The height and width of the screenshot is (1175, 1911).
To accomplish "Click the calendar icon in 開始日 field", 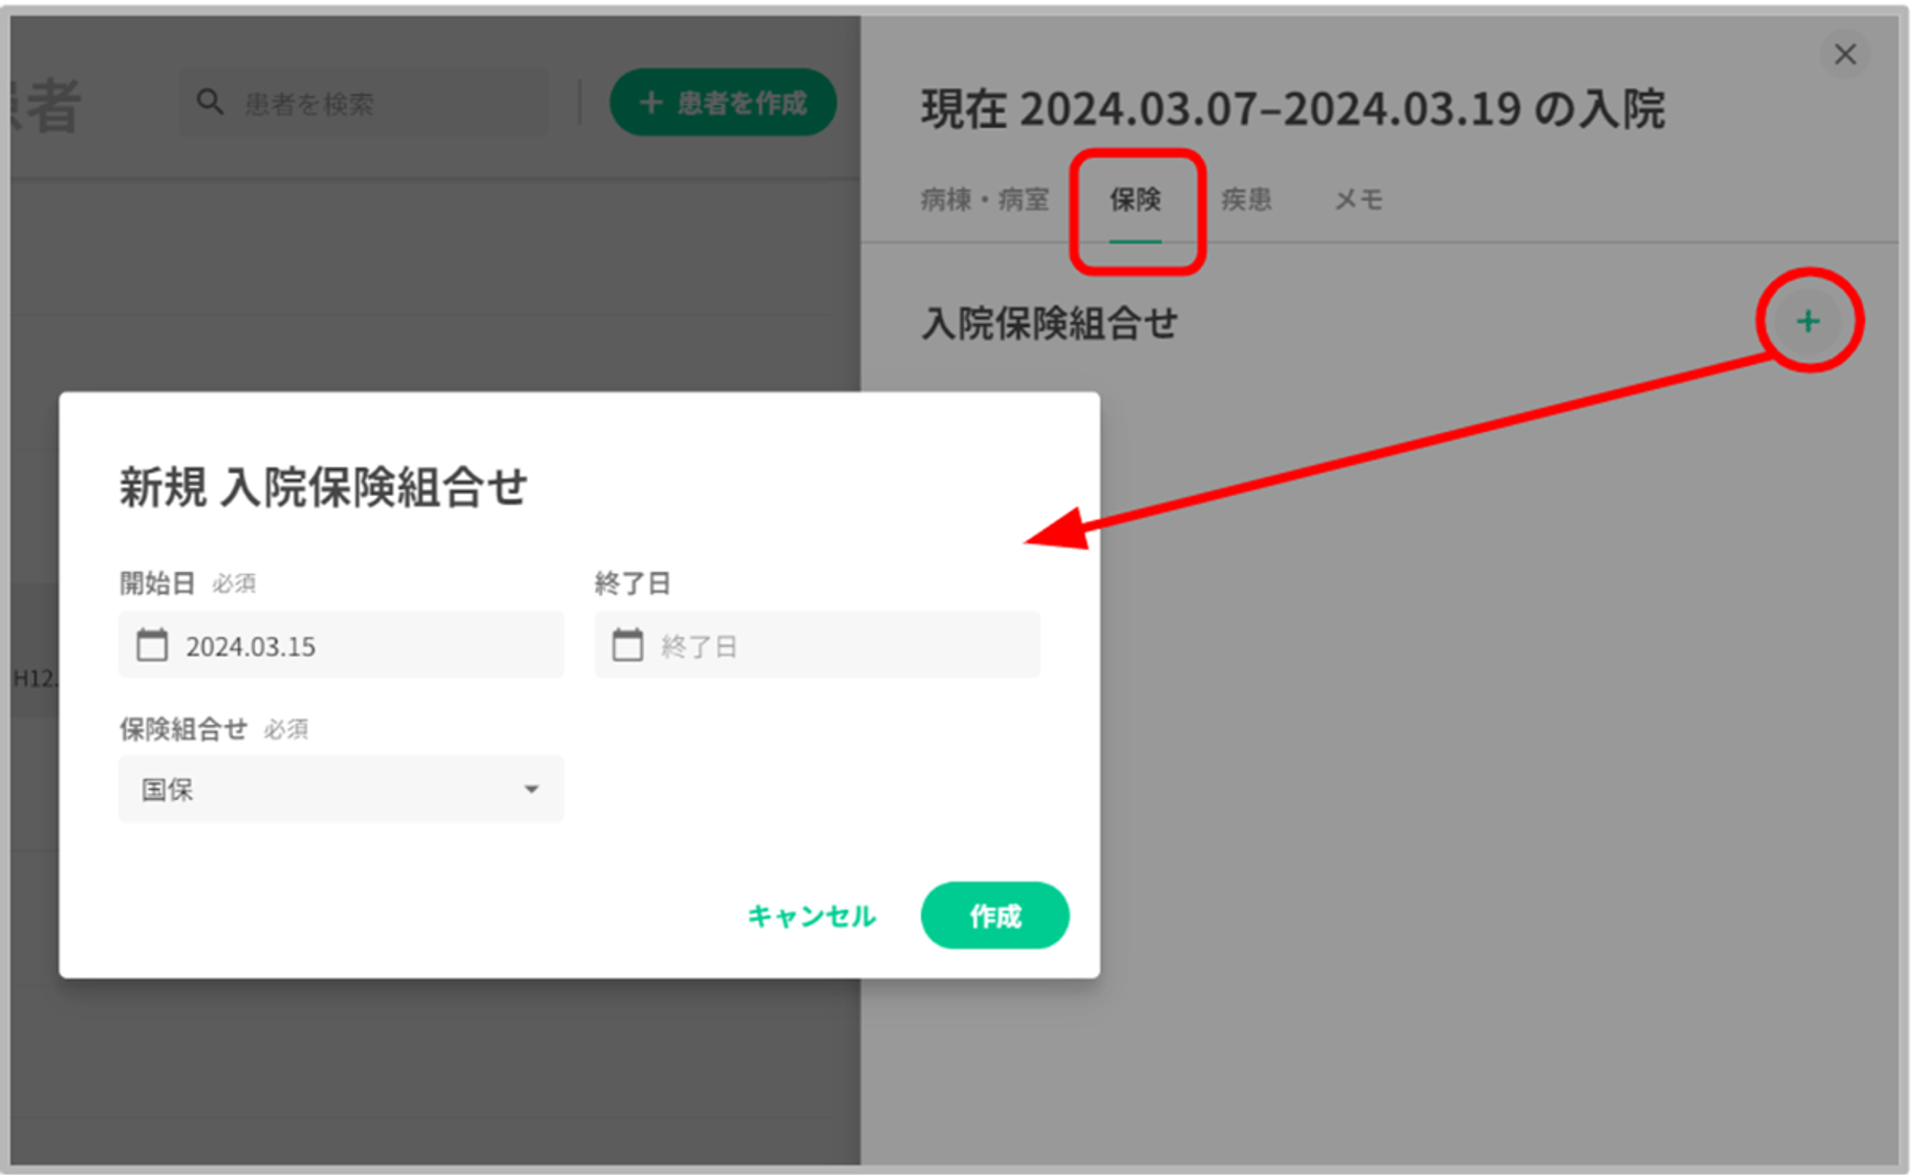I will 152,646.
